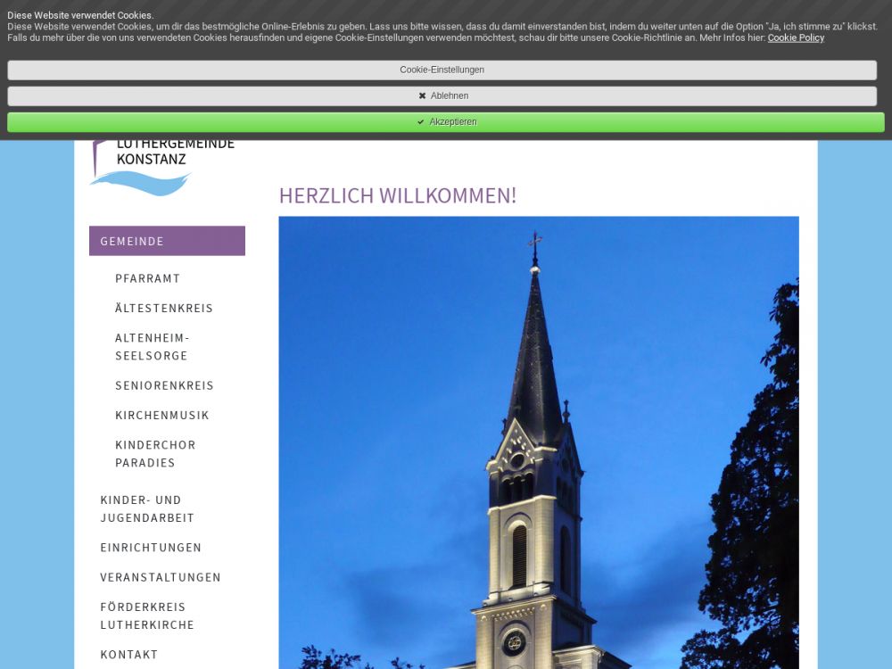Screen dimensions: 892x669
Task: Click the church tower photo
Action: tap(538, 446)
